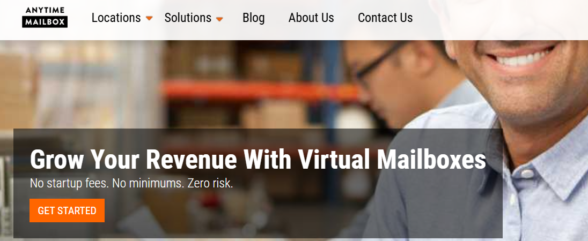
Task: Click the 'Grow Your Revenue With Virtual Mailboxes' headline
Action: coord(258,159)
